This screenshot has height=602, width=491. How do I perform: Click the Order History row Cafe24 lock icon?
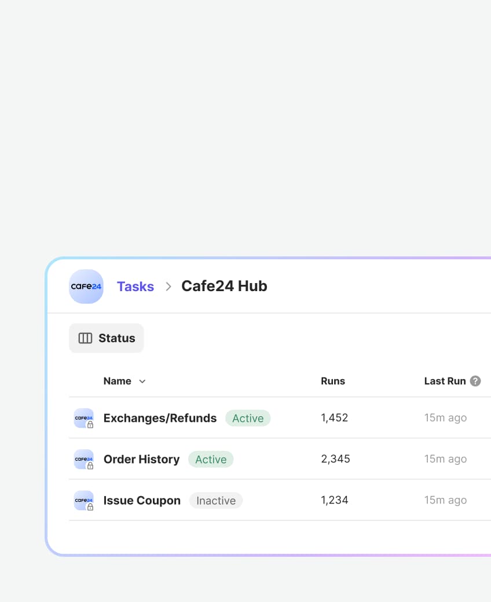tap(84, 459)
